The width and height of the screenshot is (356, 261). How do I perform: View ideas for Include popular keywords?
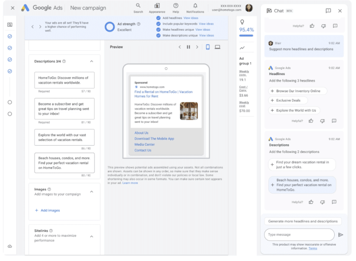tap(206, 24)
